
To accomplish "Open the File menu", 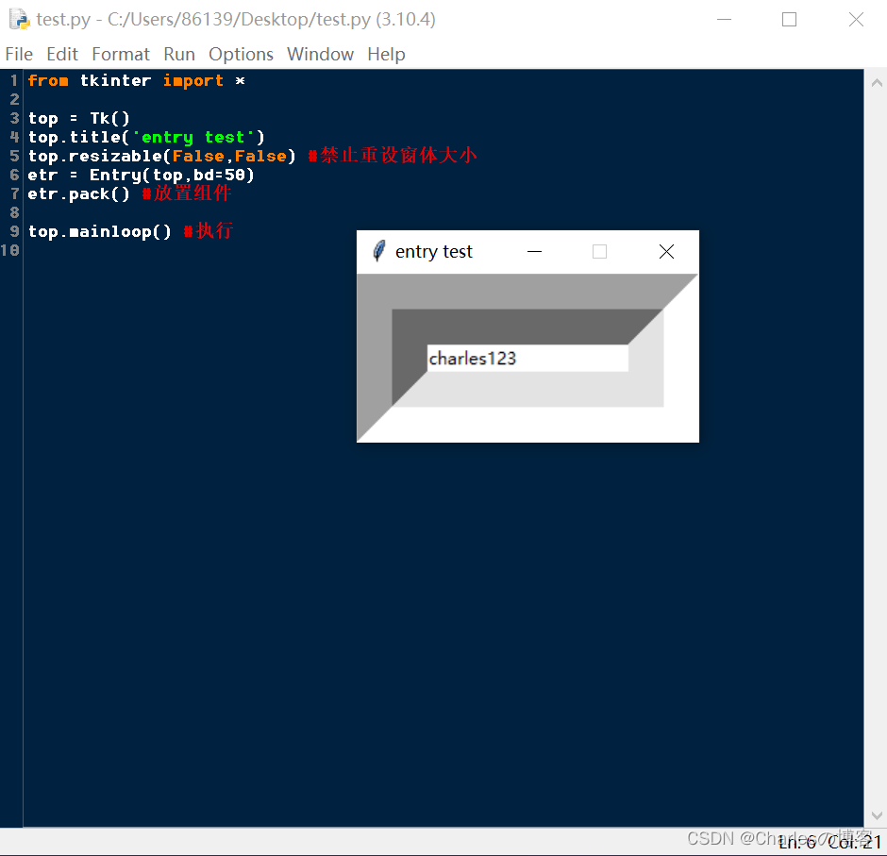I will tap(18, 54).
